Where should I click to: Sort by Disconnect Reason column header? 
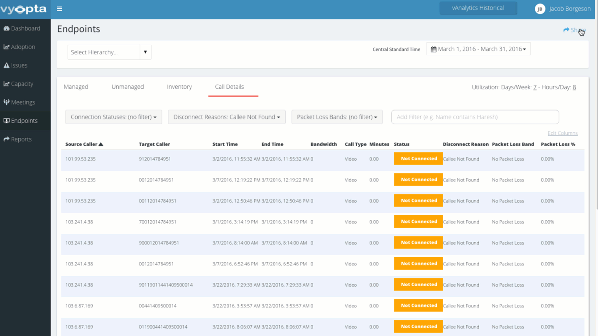tap(466, 144)
